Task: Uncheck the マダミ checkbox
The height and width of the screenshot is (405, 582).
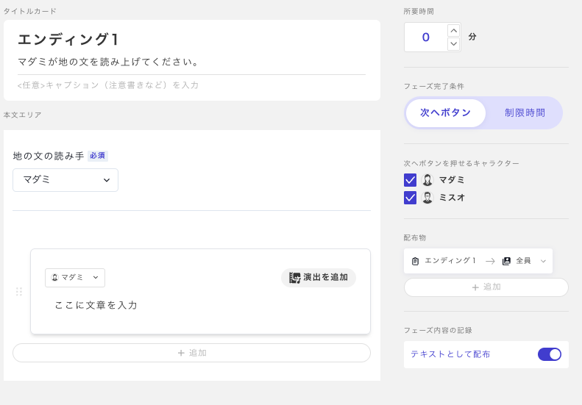Action: (411, 180)
